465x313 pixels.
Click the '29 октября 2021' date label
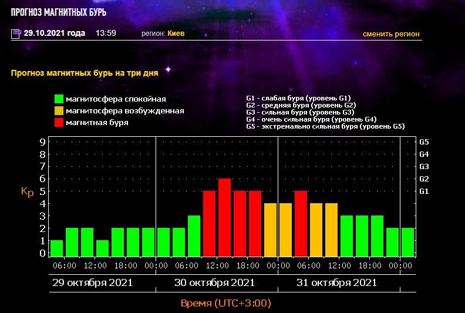pos(93,282)
